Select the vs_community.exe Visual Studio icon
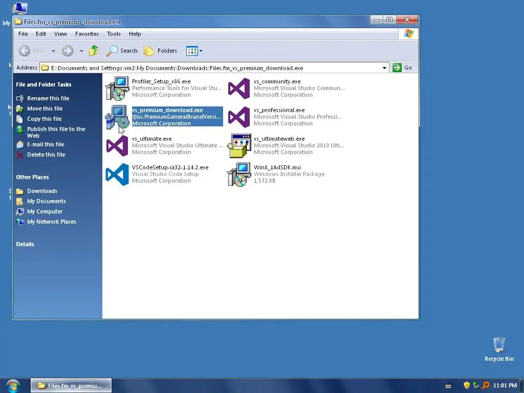Image resolution: width=524 pixels, height=393 pixels. [238, 88]
